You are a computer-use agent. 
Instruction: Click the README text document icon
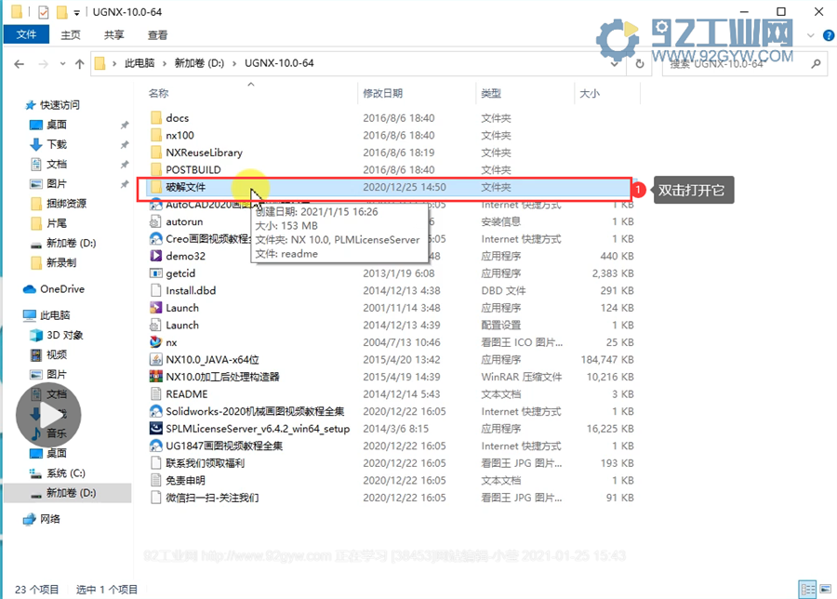click(x=156, y=394)
